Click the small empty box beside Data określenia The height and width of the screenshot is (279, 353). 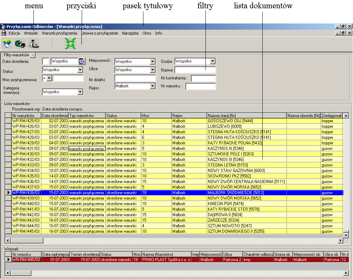[x=46, y=61]
